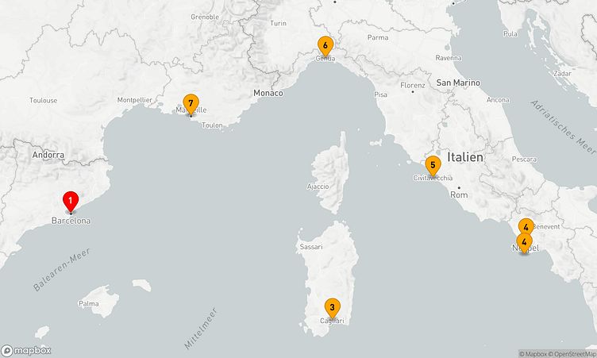597x358 pixels.
Task: Click the Rom city label
Action: [x=459, y=194]
